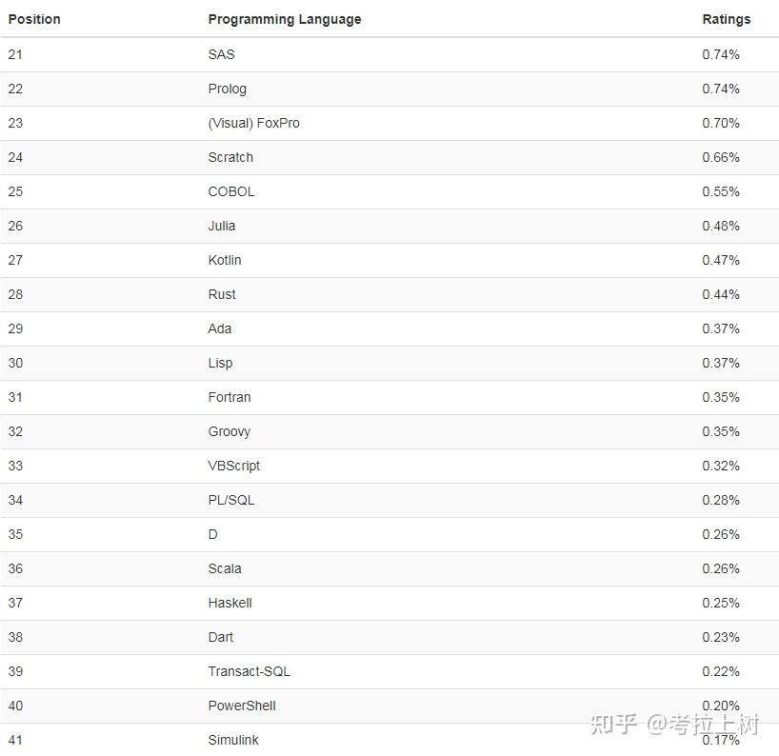Select the Transact-SQL row text
Screen dimensions: 779x756
click(x=250, y=671)
